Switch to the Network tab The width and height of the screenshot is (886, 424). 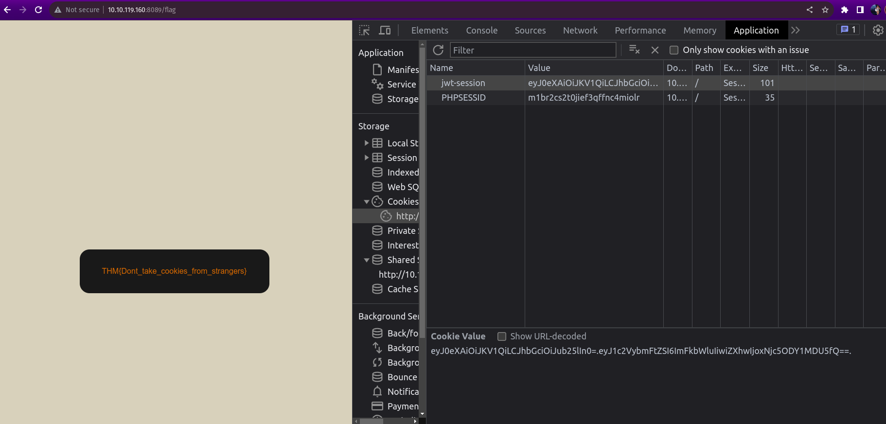click(580, 30)
